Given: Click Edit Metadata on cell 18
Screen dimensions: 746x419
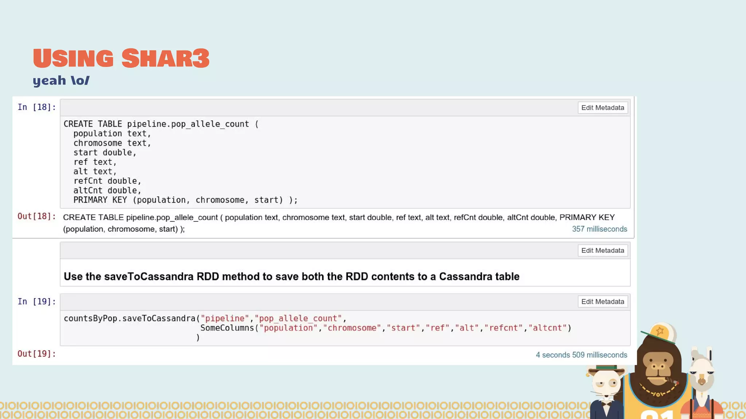Looking at the screenshot, I should (602, 108).
